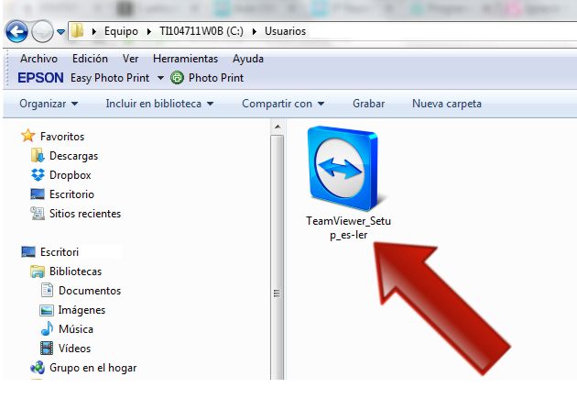Open Escritorio under Favoritos
Viewport: 577px width, 410px height.
pos(71,194)
